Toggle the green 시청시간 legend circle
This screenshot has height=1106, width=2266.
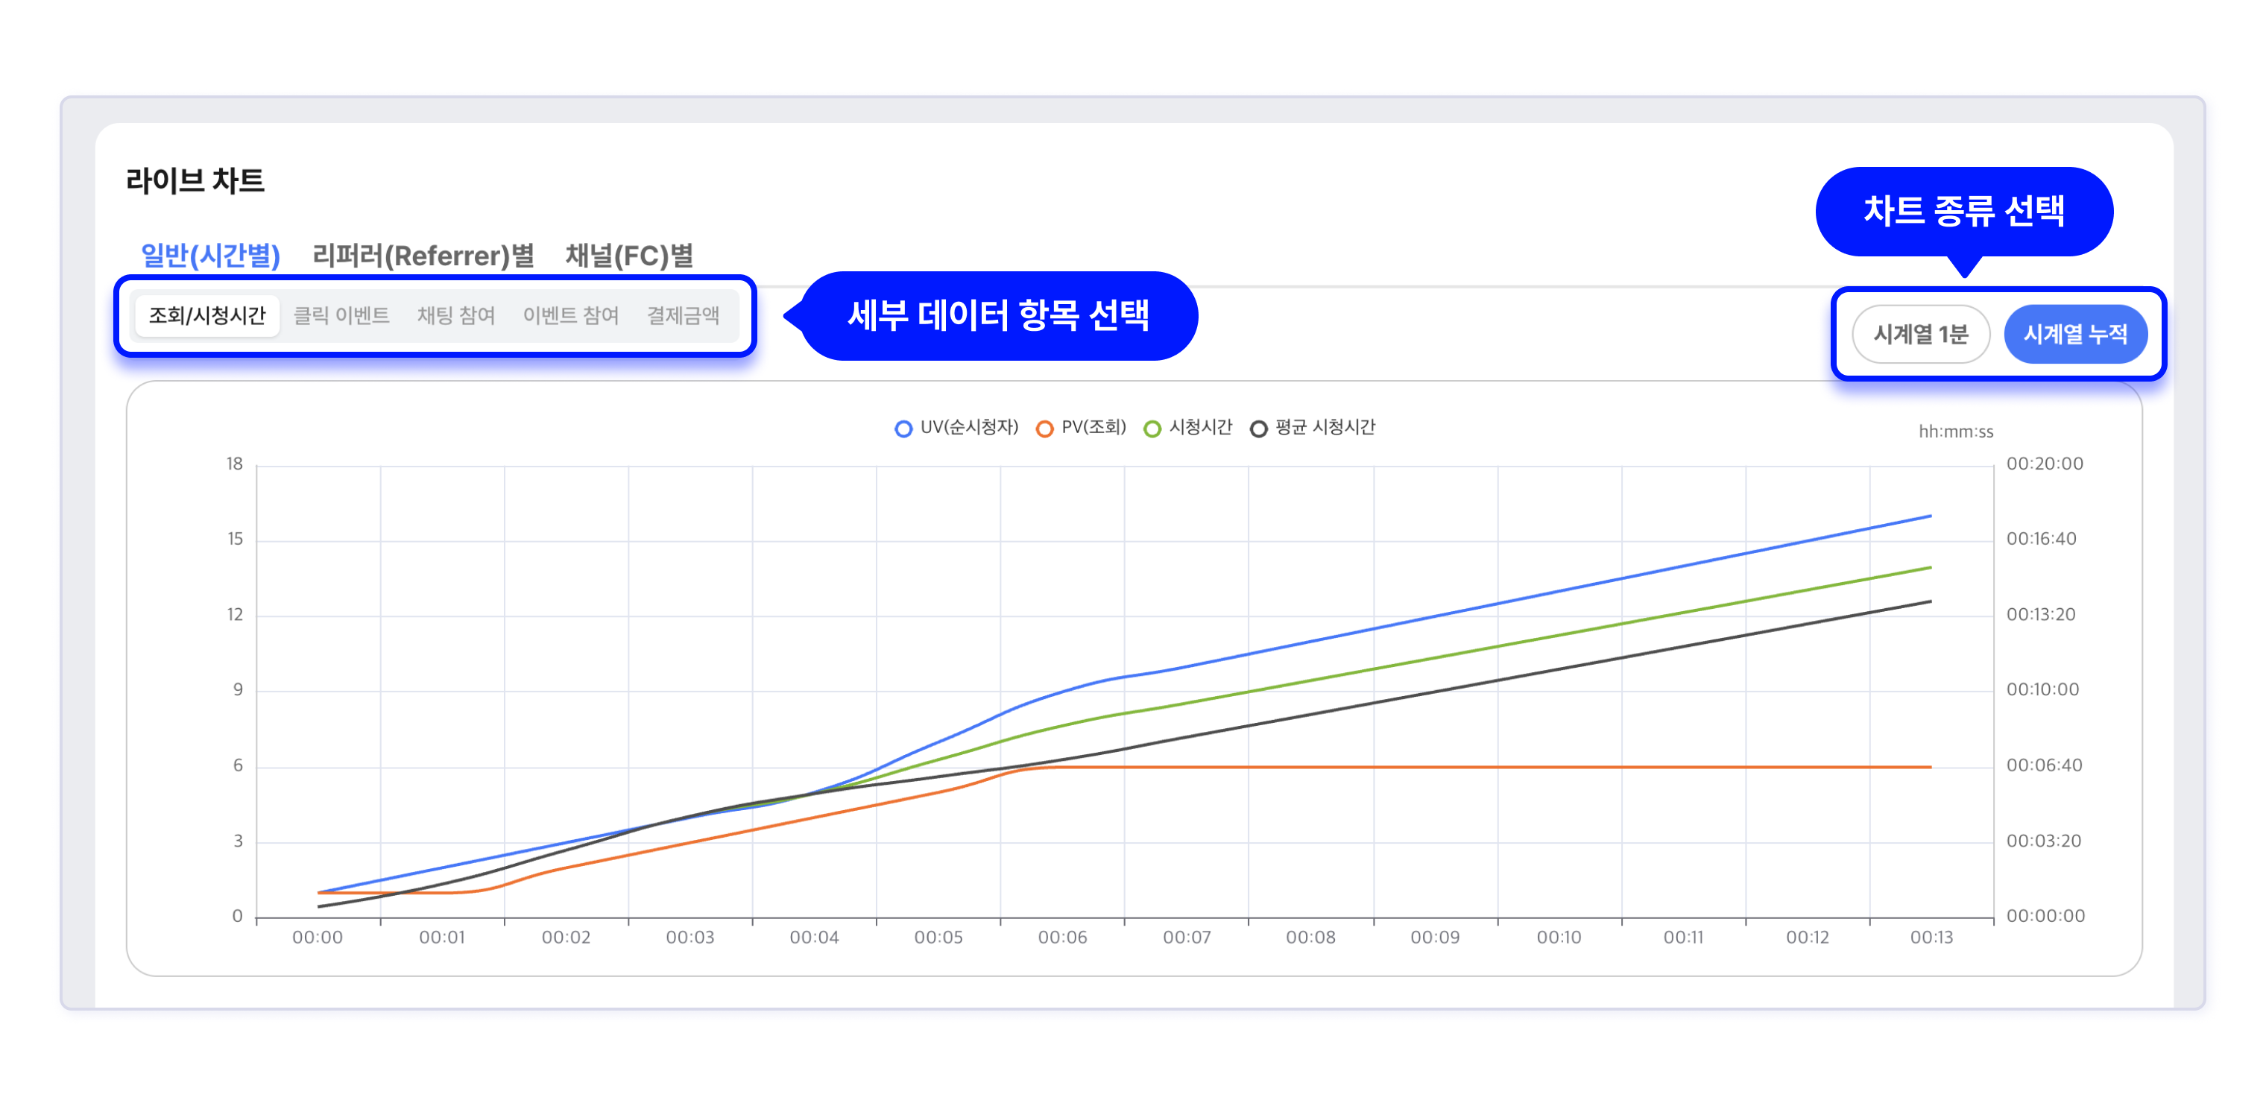point(1152,429)
